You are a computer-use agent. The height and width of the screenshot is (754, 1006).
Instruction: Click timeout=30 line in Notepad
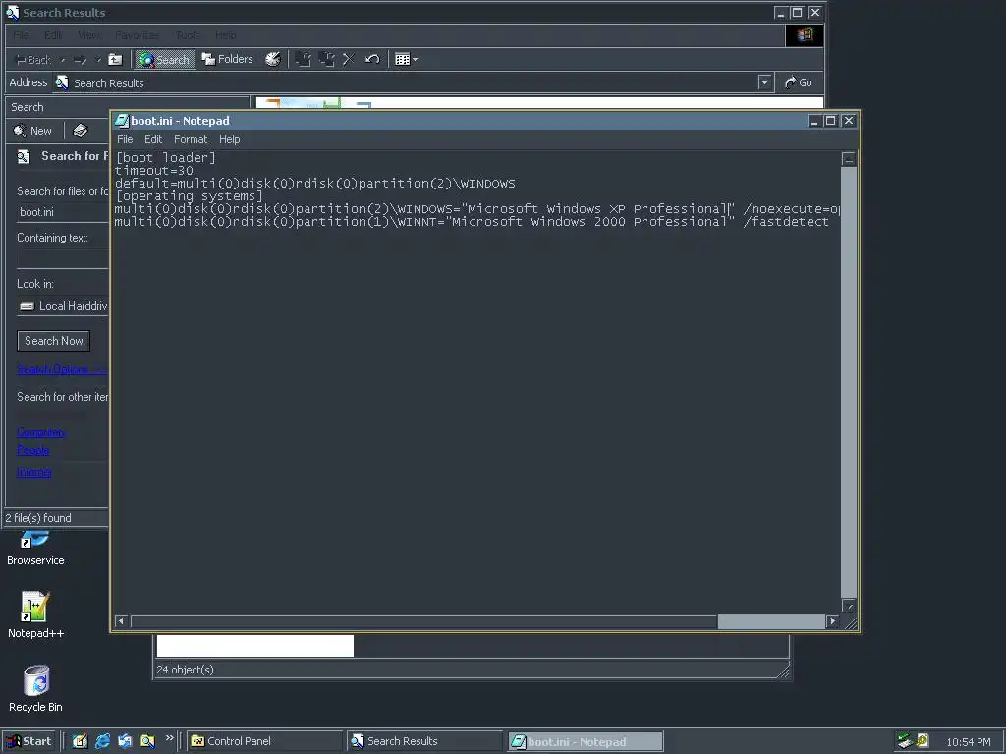point(154,171)
